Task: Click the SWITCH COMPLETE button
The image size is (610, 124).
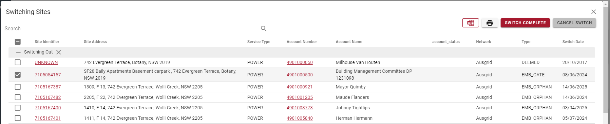Action: (x=525, y=23)
